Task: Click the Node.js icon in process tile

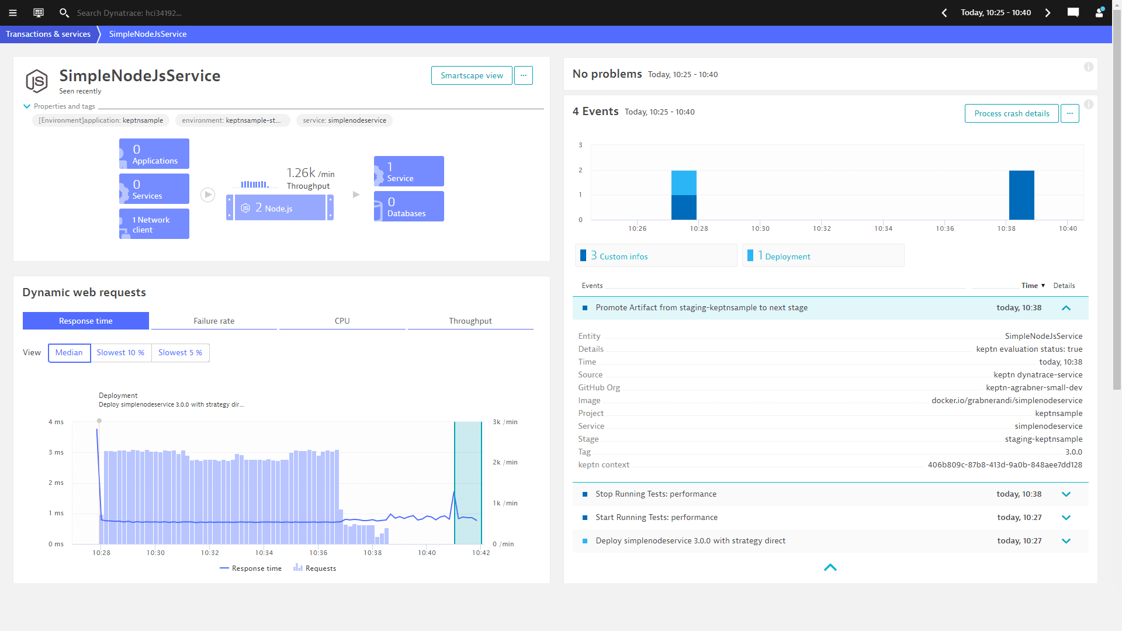Action: [246, 208]
